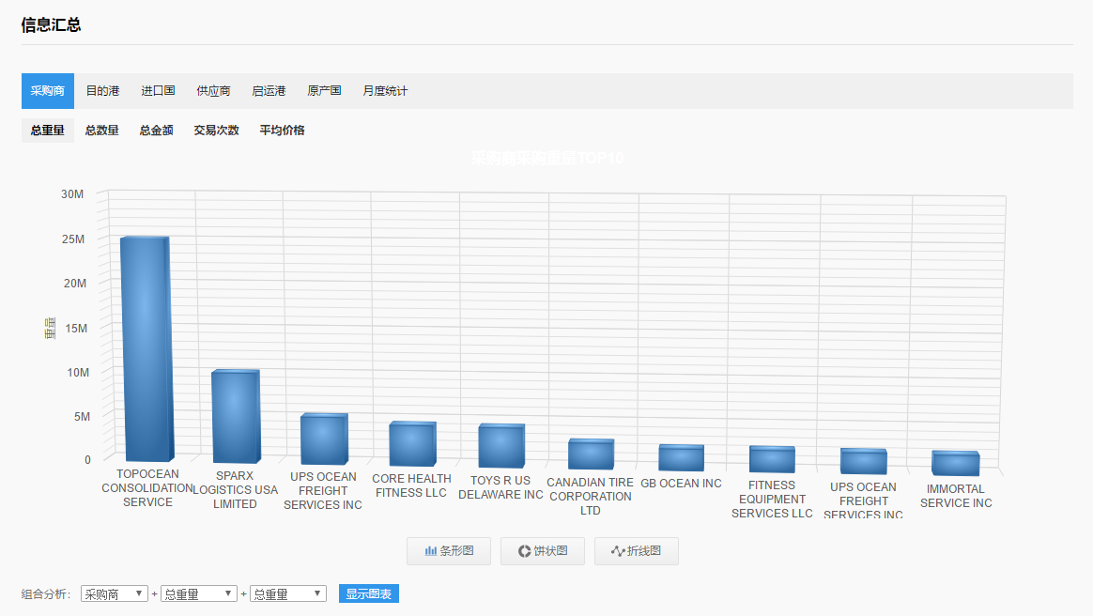1093x616 pixels.
Task: Click the CANADIAN TIRE CORPORATION LTD label
Action: (591, 496)
